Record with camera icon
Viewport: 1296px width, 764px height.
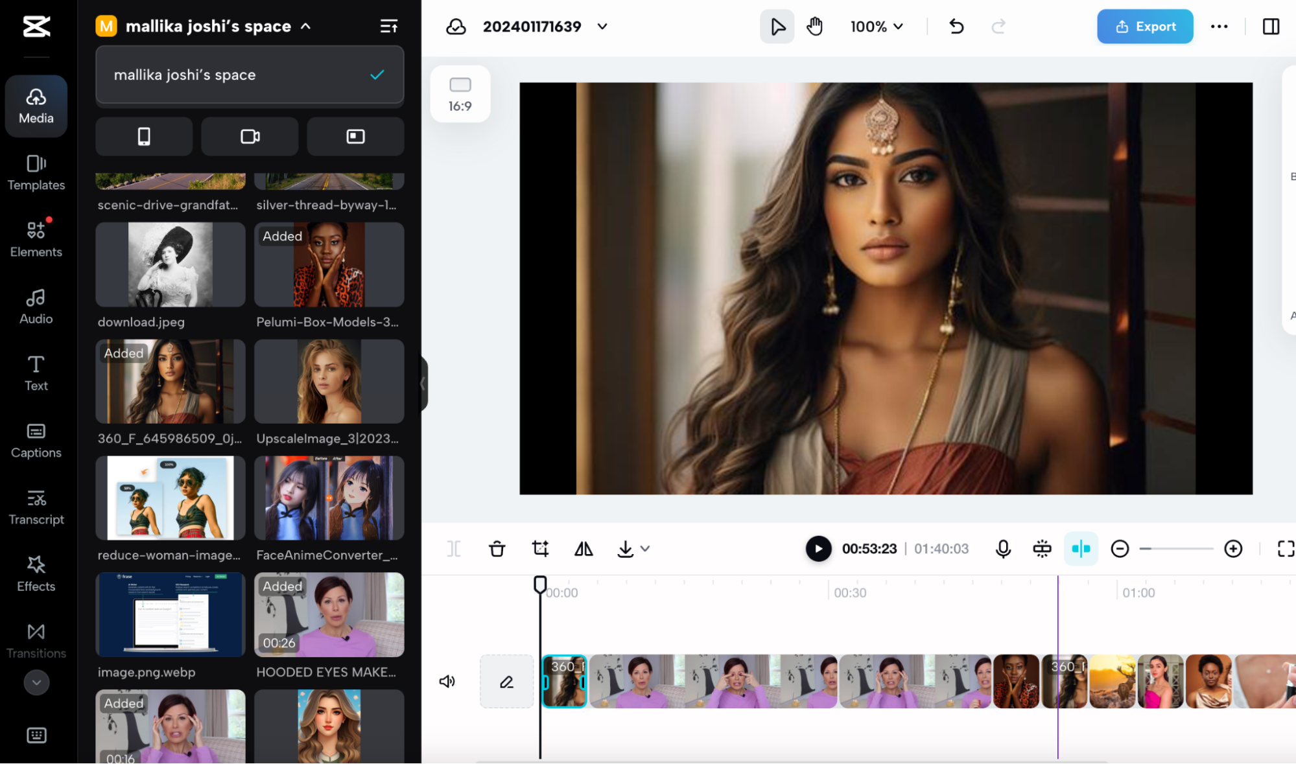(250, 137)
